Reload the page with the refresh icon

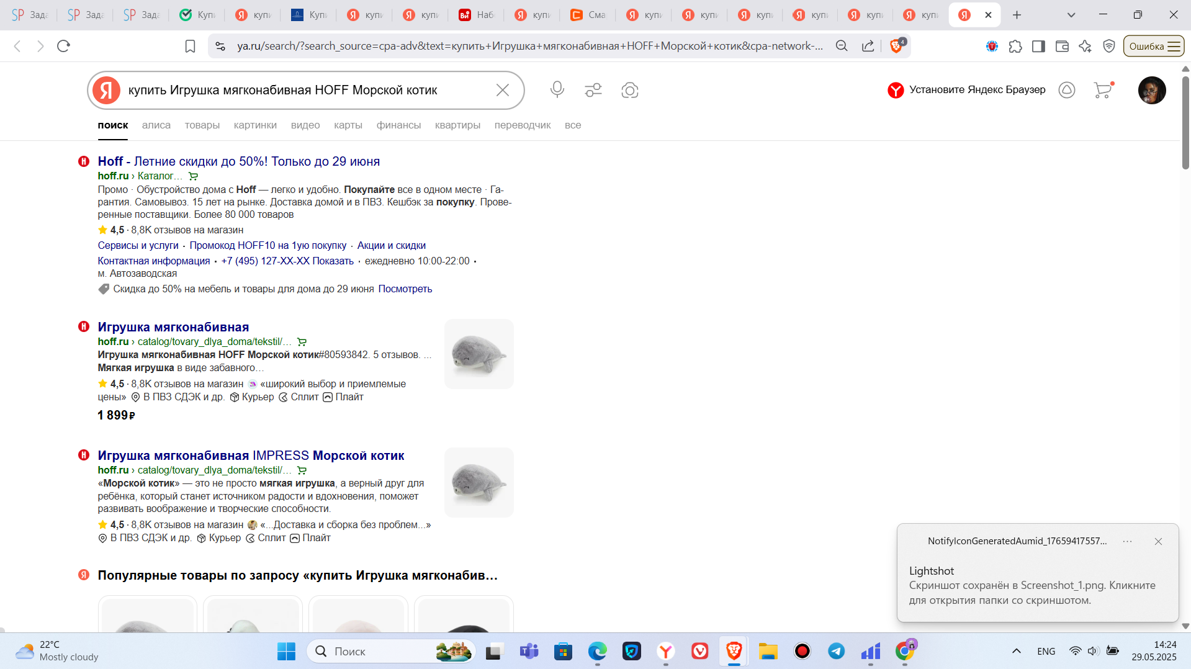63,46
